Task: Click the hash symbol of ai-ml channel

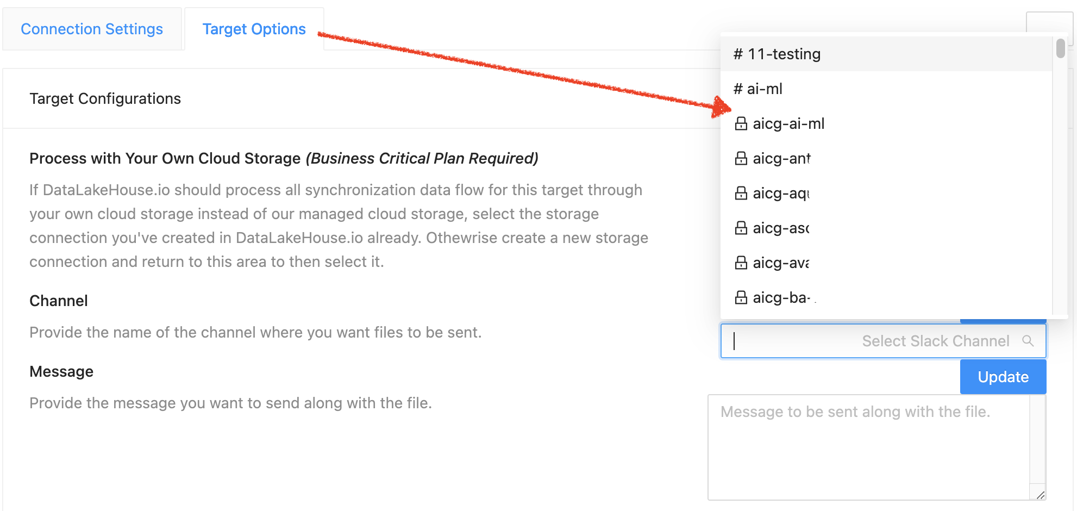Action: [x=738, y=89]
